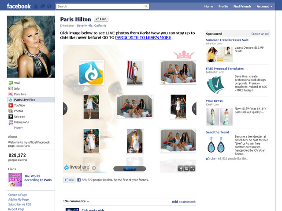Click the YouTube icon in sidebar
Viewport: 282px width, 211px height.
point(11,105)
